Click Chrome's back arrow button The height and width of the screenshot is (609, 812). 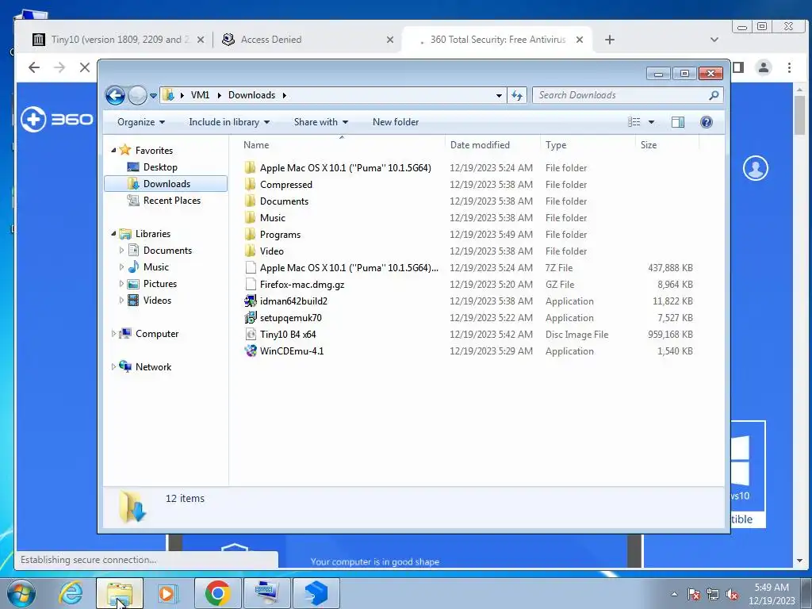(34, 67)
